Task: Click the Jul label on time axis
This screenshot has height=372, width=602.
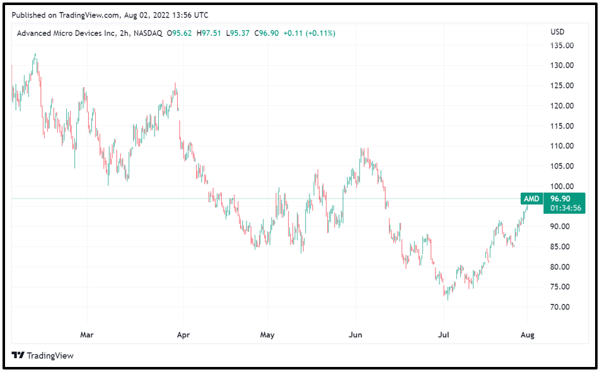Action: 443,335
